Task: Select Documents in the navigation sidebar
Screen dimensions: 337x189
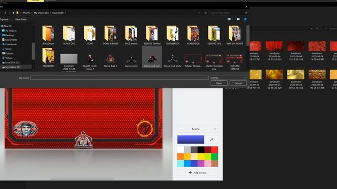Action: (x=9, y=40)
